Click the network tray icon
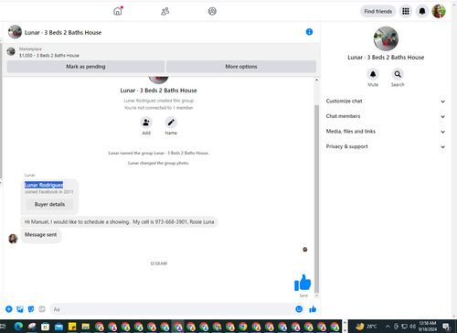Viewport: 457px width, 333px height. 404,327
